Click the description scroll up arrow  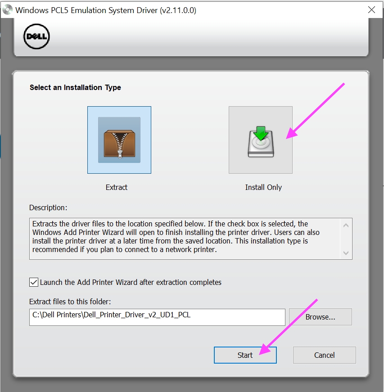pos(346,225)
